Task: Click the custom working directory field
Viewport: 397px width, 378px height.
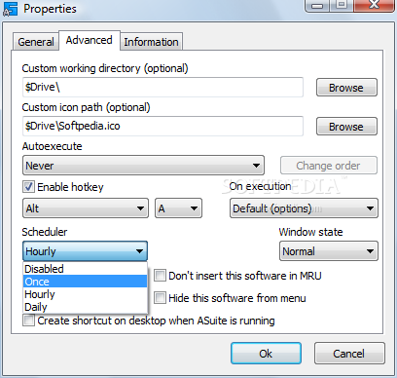Action: pyautogui.click(x=162, y=87)
